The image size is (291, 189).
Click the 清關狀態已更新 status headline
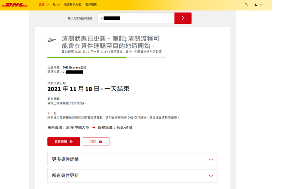click(111, 42)
